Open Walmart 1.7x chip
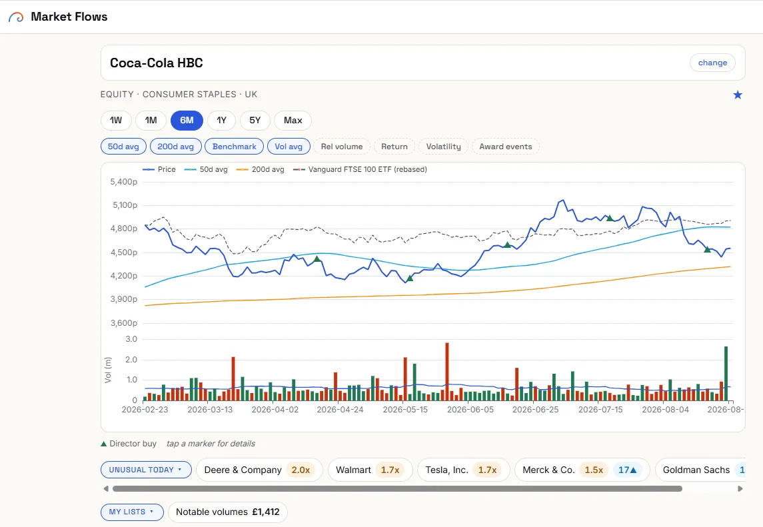763x527 pixels. [370, 470]
